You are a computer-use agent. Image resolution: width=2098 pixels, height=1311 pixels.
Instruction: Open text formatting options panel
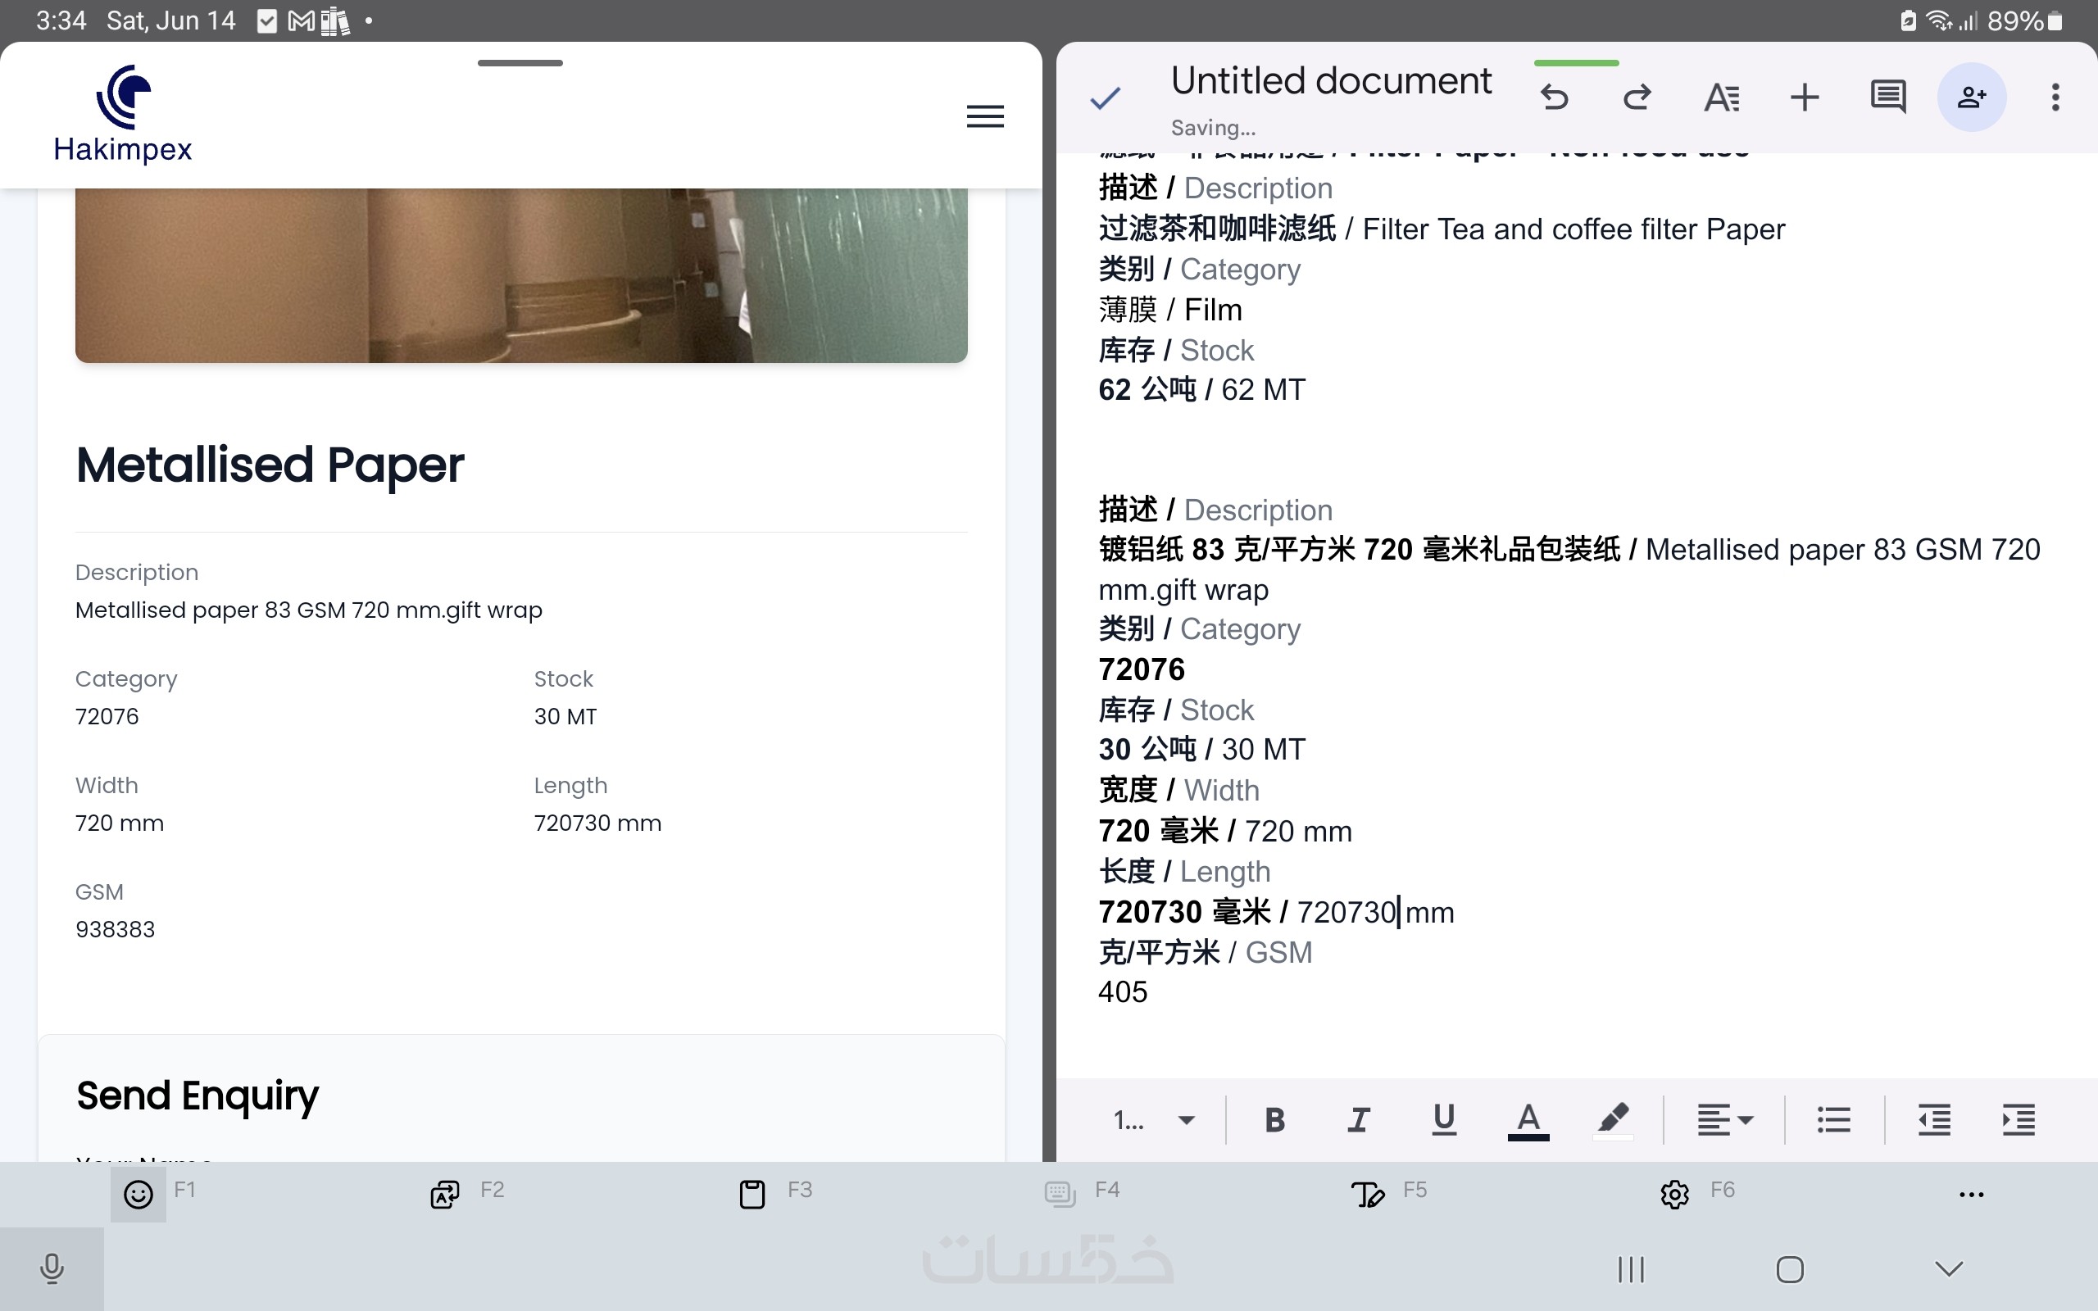[1721, 98]
